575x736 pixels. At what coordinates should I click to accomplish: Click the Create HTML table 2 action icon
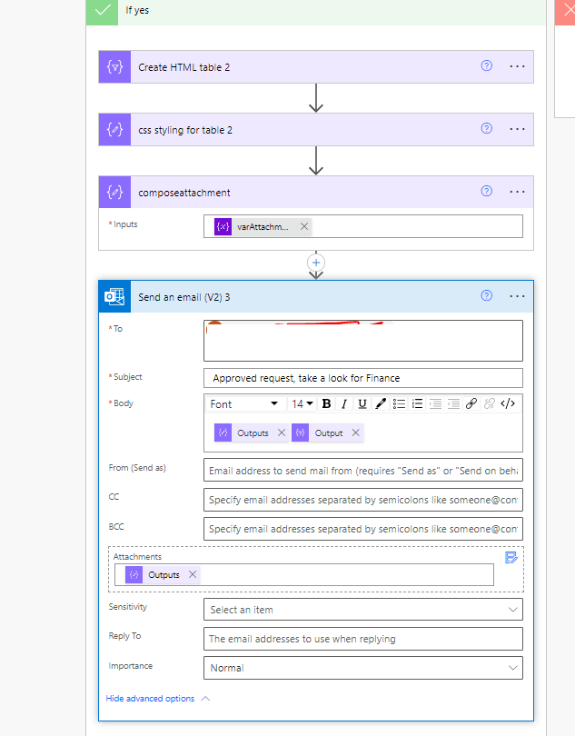(x=115, y=66)
